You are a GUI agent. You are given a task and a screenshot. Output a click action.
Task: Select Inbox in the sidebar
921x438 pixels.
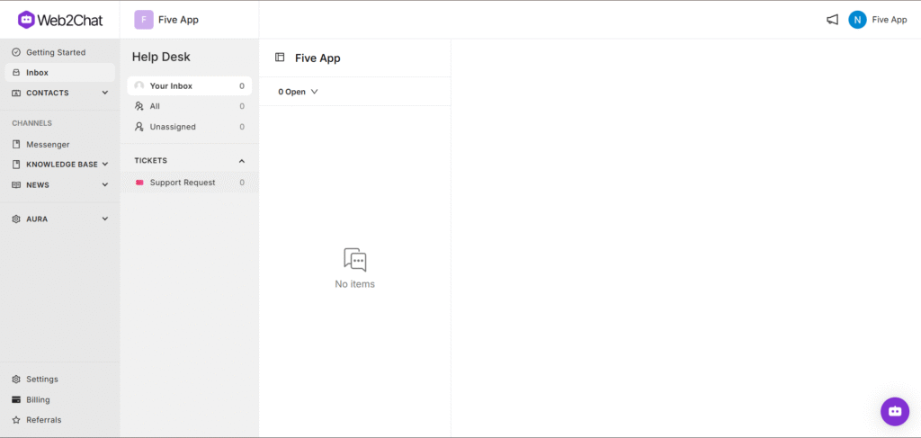coord(60,73)
